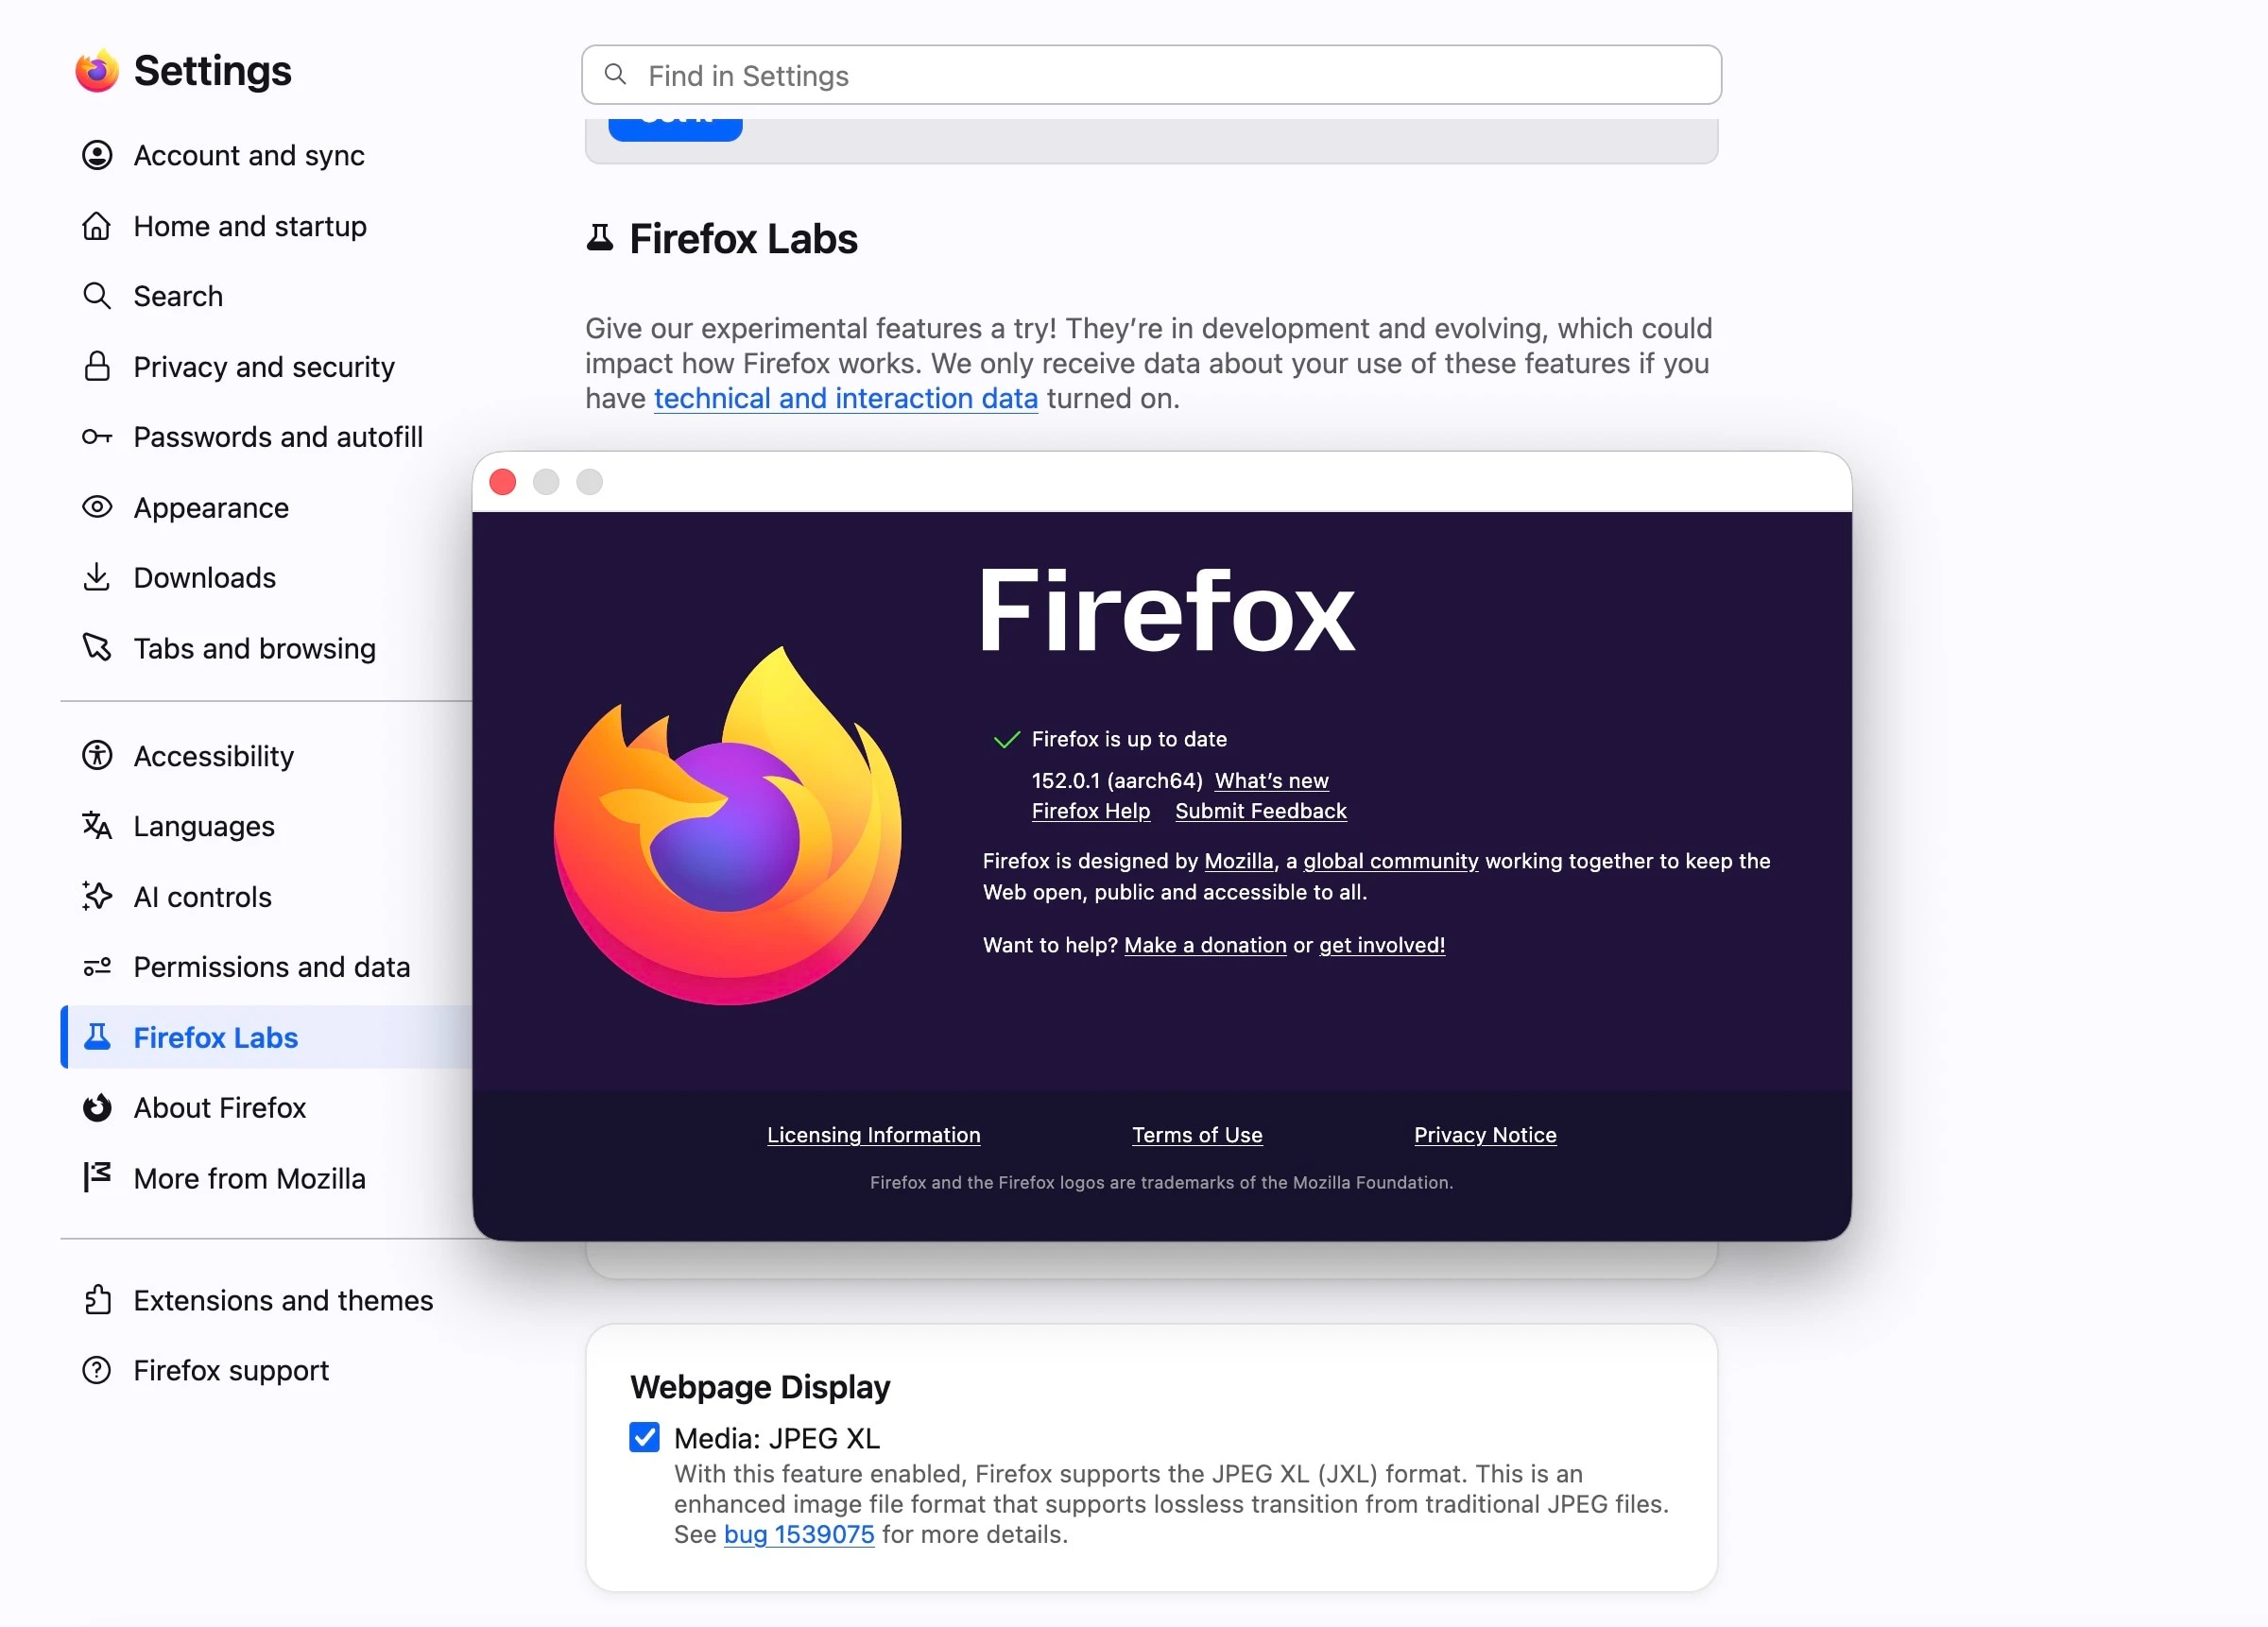This screenshot has height=1627, width=2268.
Task: Open the global community link
Action: click(1390, 861)
